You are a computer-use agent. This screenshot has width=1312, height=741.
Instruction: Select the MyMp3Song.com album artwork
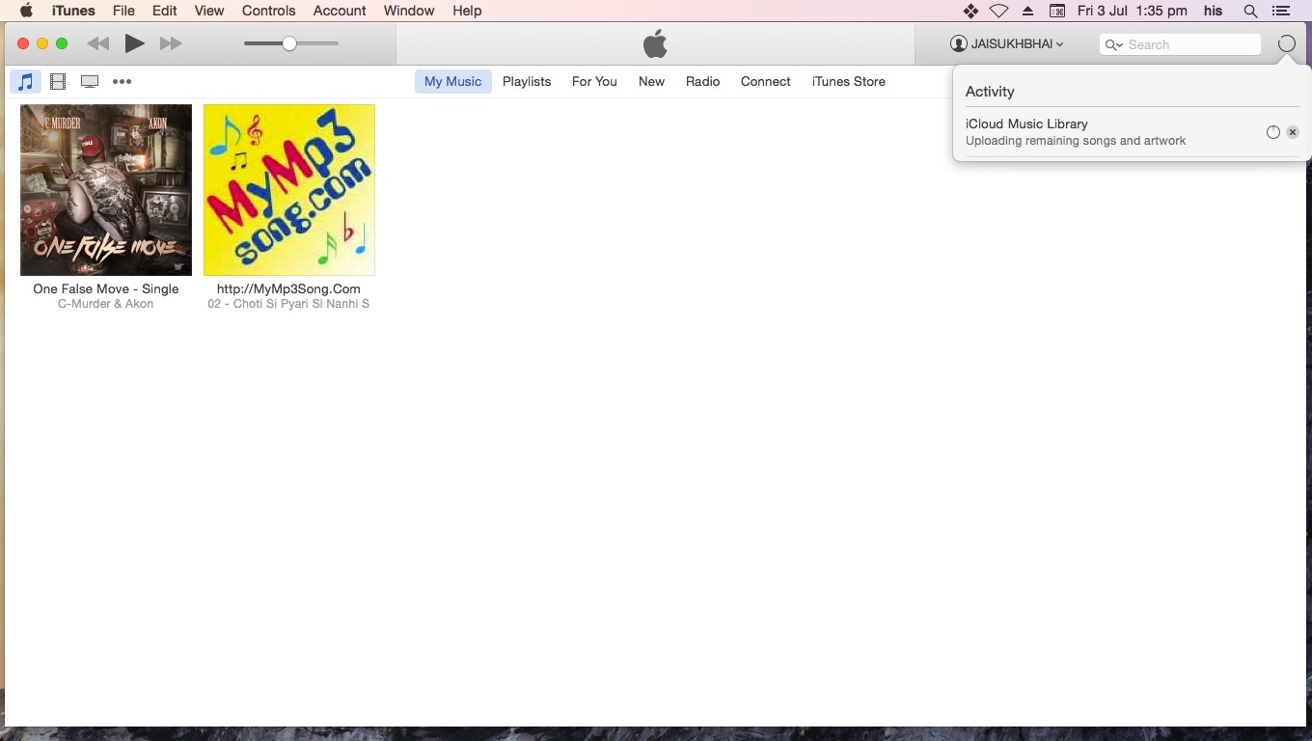coord(289,190)
